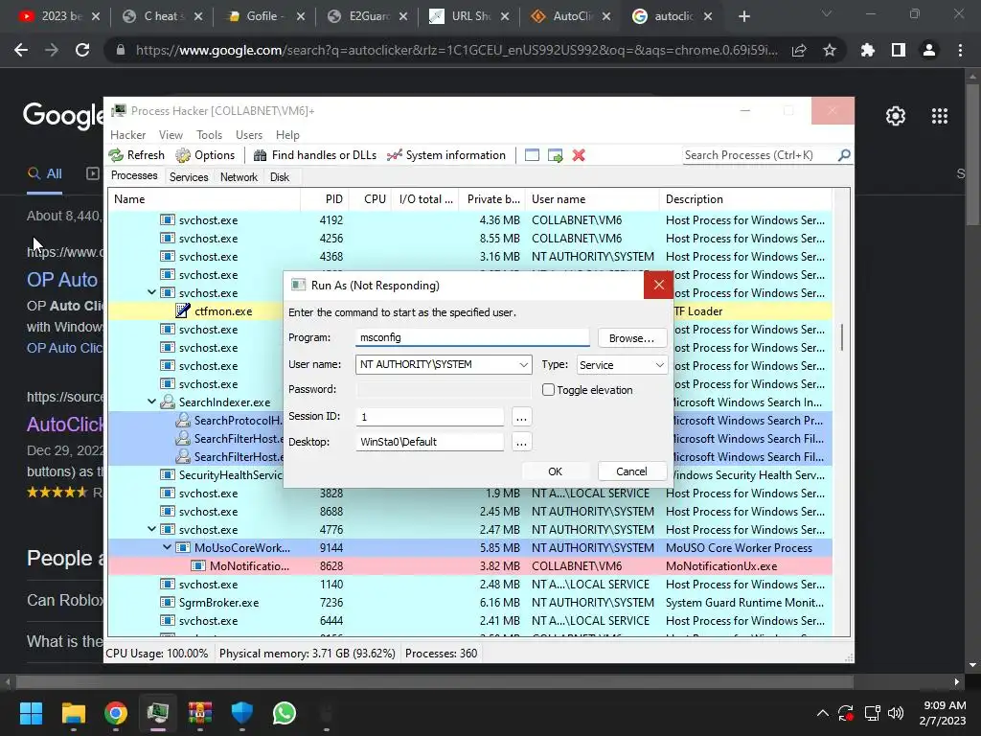The width and height of the screenshot is (981, 736).
Task: Open the Type Service dropdown
Action: 621,365
